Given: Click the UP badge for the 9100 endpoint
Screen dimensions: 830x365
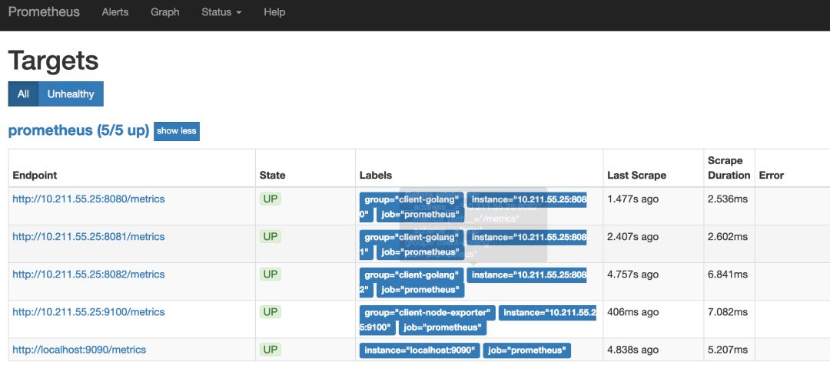Looking at the screenshot, I should click(x=271, y=312).
